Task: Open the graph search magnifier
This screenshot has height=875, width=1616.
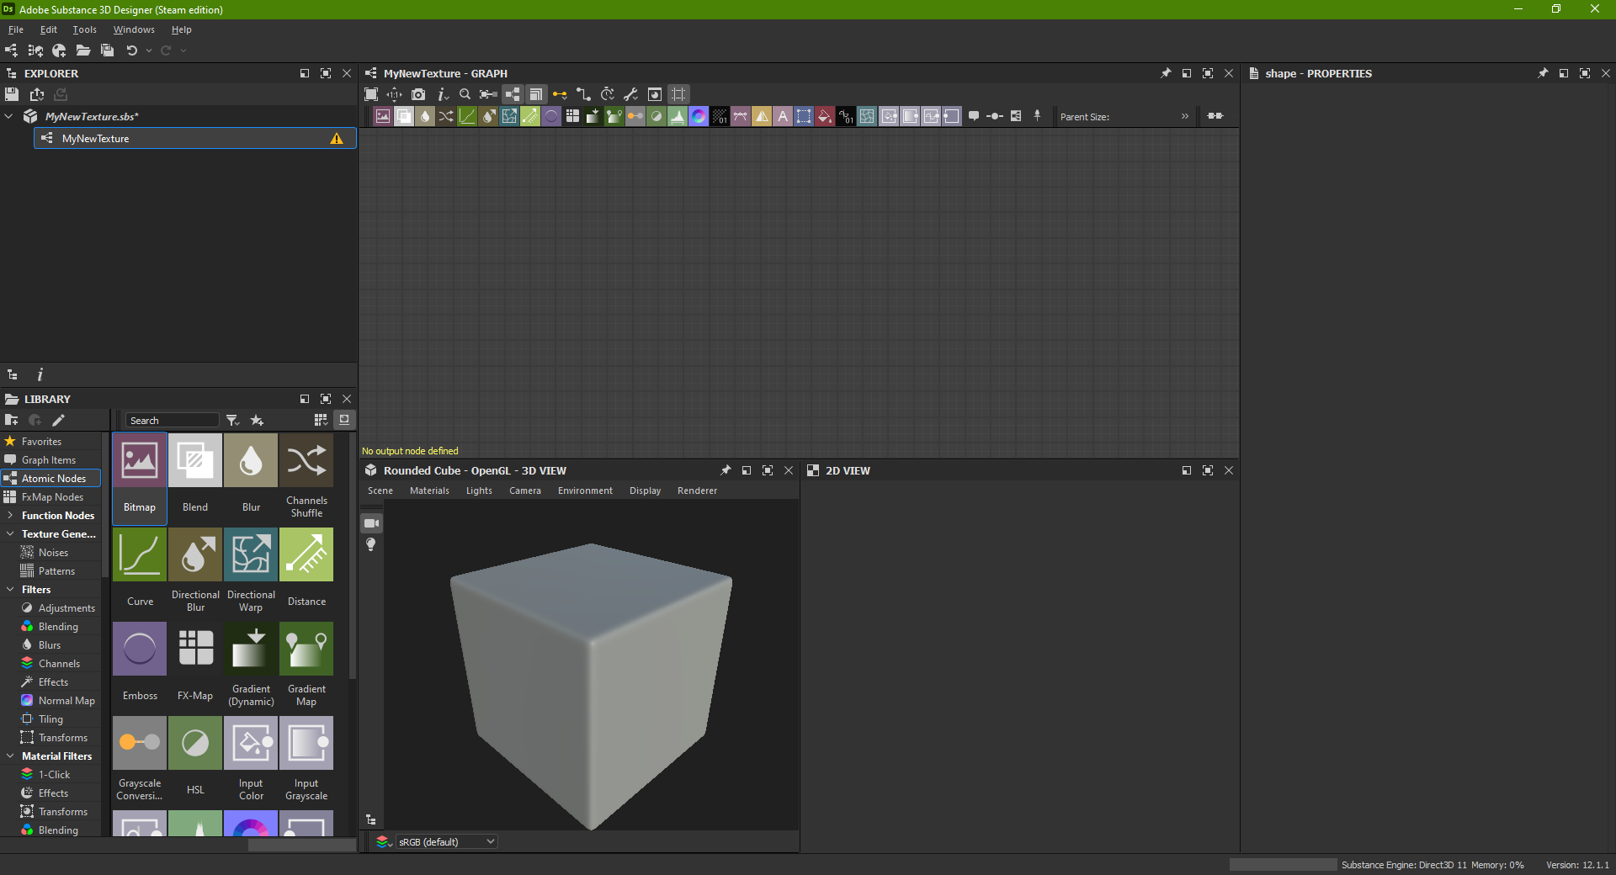Action: (x=465, y=94)
